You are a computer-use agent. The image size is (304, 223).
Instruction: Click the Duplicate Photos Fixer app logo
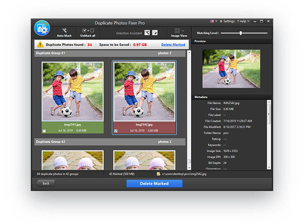pos(42,29)
